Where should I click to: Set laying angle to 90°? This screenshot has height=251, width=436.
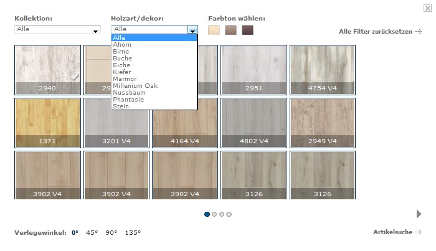click(111, 233)
